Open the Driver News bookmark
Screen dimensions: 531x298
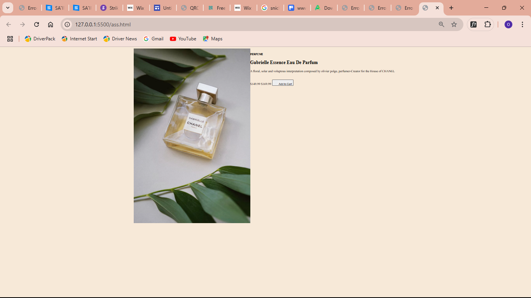point(120,39)
